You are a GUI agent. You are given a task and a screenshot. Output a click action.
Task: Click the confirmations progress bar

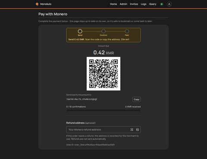tap(103, 110)
